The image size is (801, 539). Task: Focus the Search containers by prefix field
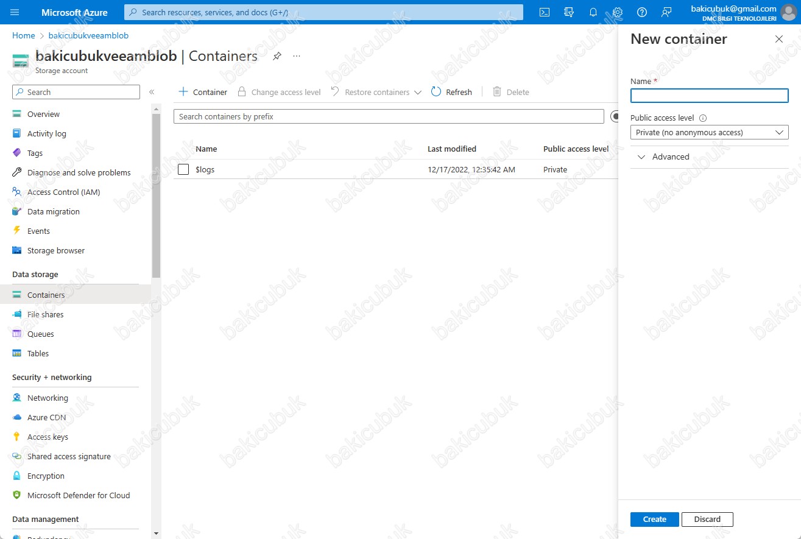click(x=389, y=116)
